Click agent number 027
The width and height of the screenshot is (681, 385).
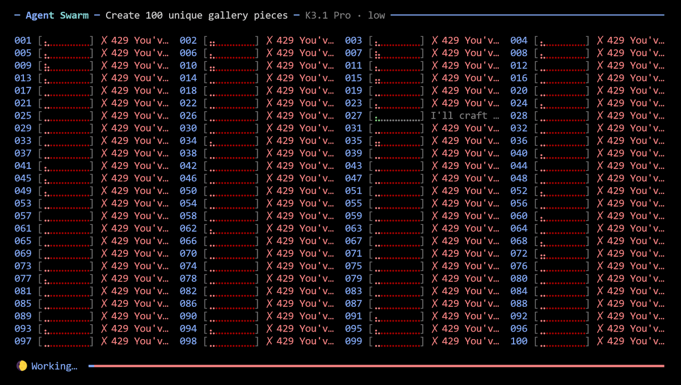coord(354,116)
